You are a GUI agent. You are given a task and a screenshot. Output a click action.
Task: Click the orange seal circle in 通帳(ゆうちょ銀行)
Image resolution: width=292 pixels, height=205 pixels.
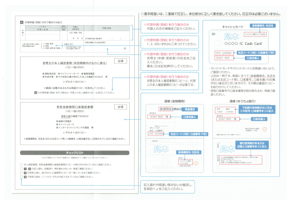click(264, 129)
